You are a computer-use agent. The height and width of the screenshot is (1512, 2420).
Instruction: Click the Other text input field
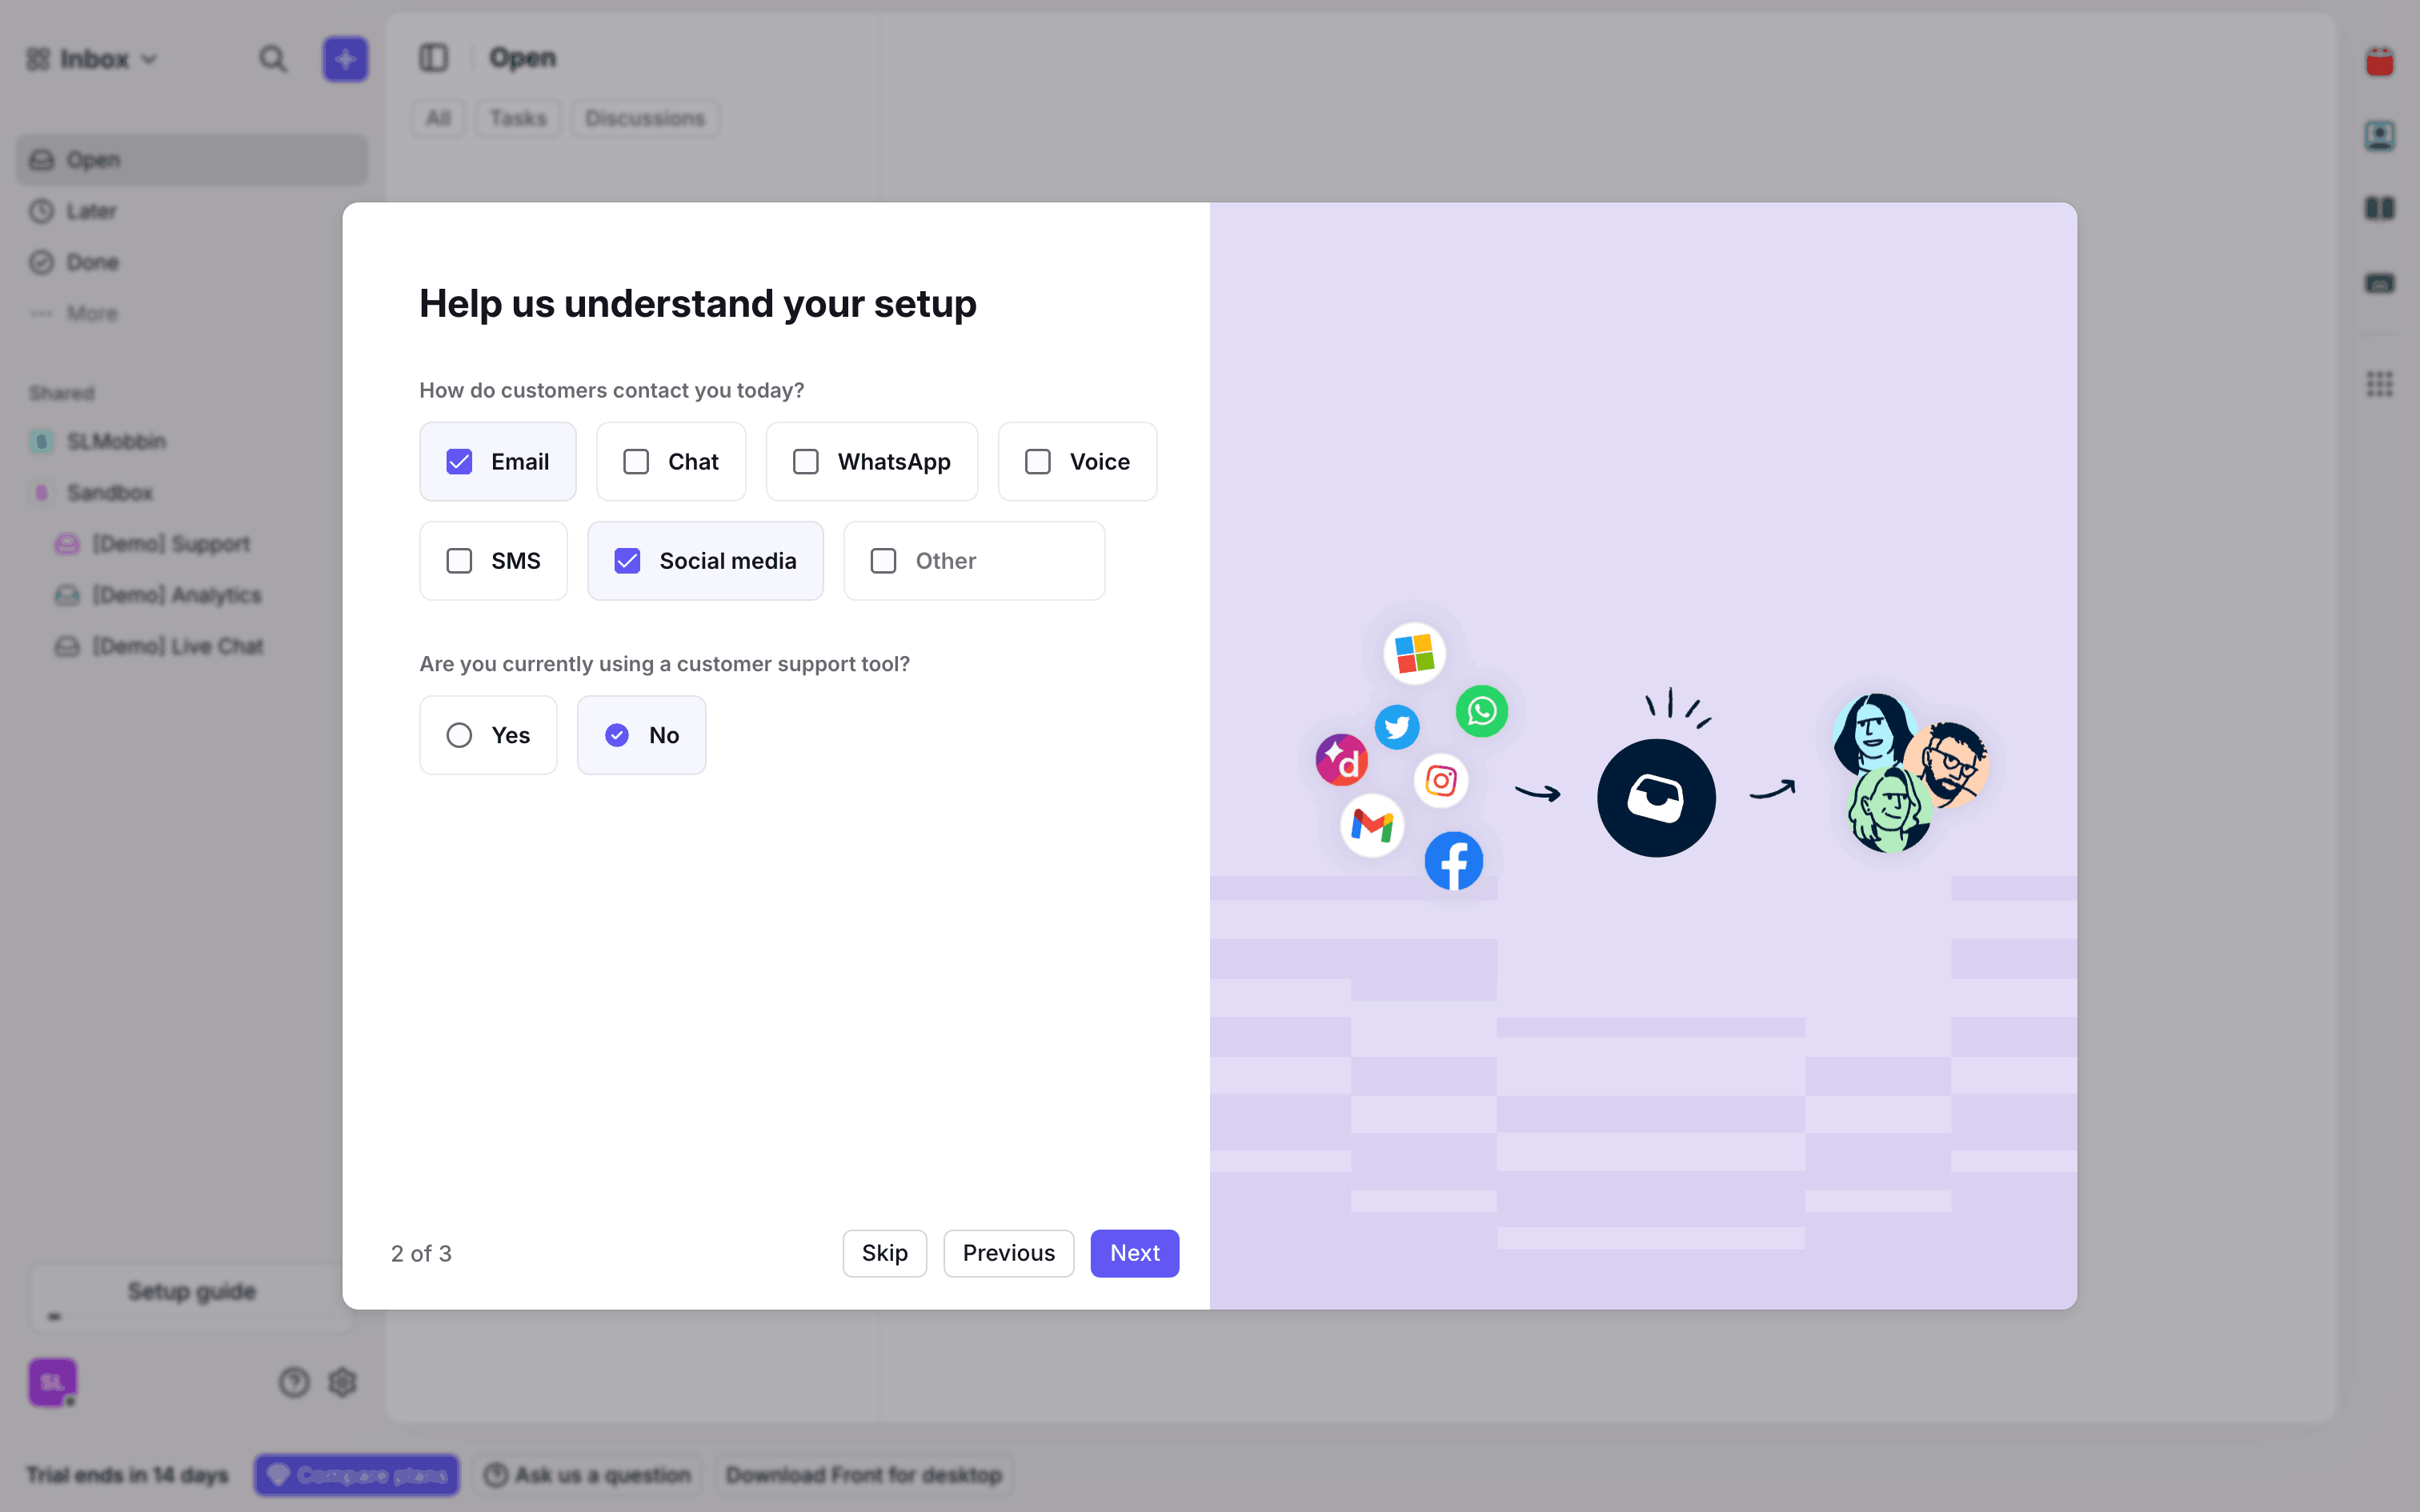(1000, 561)
